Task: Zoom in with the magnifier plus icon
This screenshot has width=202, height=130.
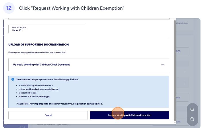Action: tap(192, 109)
